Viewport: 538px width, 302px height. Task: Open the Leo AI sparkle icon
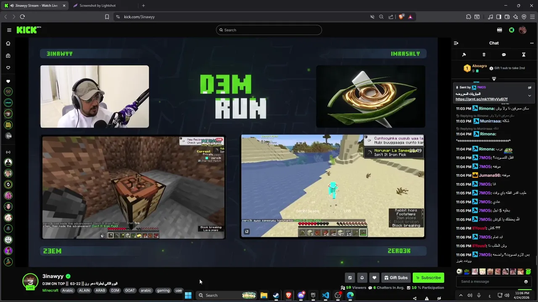(515, 17)
